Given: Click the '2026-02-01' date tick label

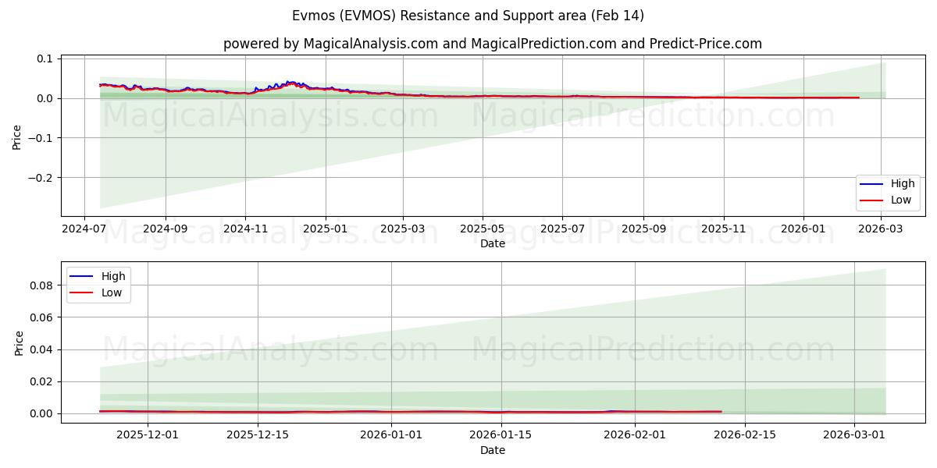Looking at the screenshot, I should (x=635, y=436).
